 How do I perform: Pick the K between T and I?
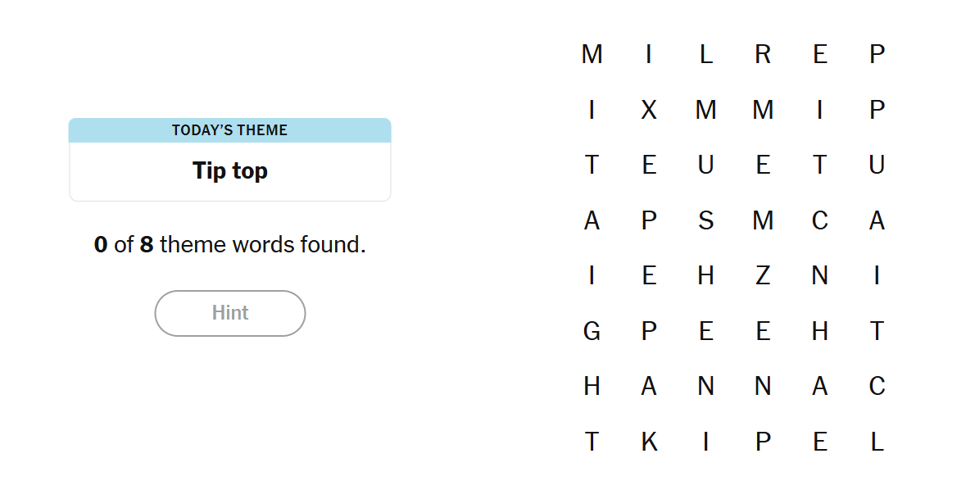[649, 442]
